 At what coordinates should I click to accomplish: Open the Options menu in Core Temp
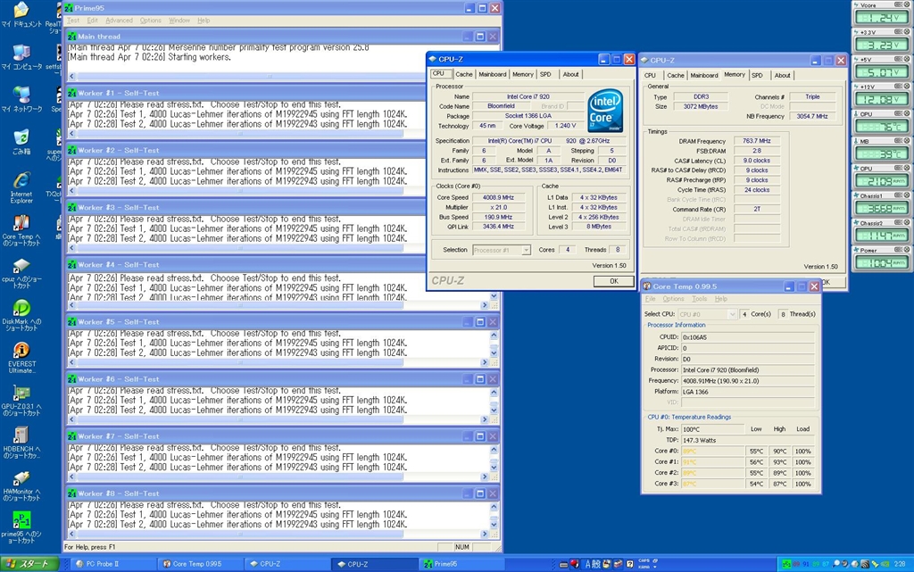click(673, 299)
